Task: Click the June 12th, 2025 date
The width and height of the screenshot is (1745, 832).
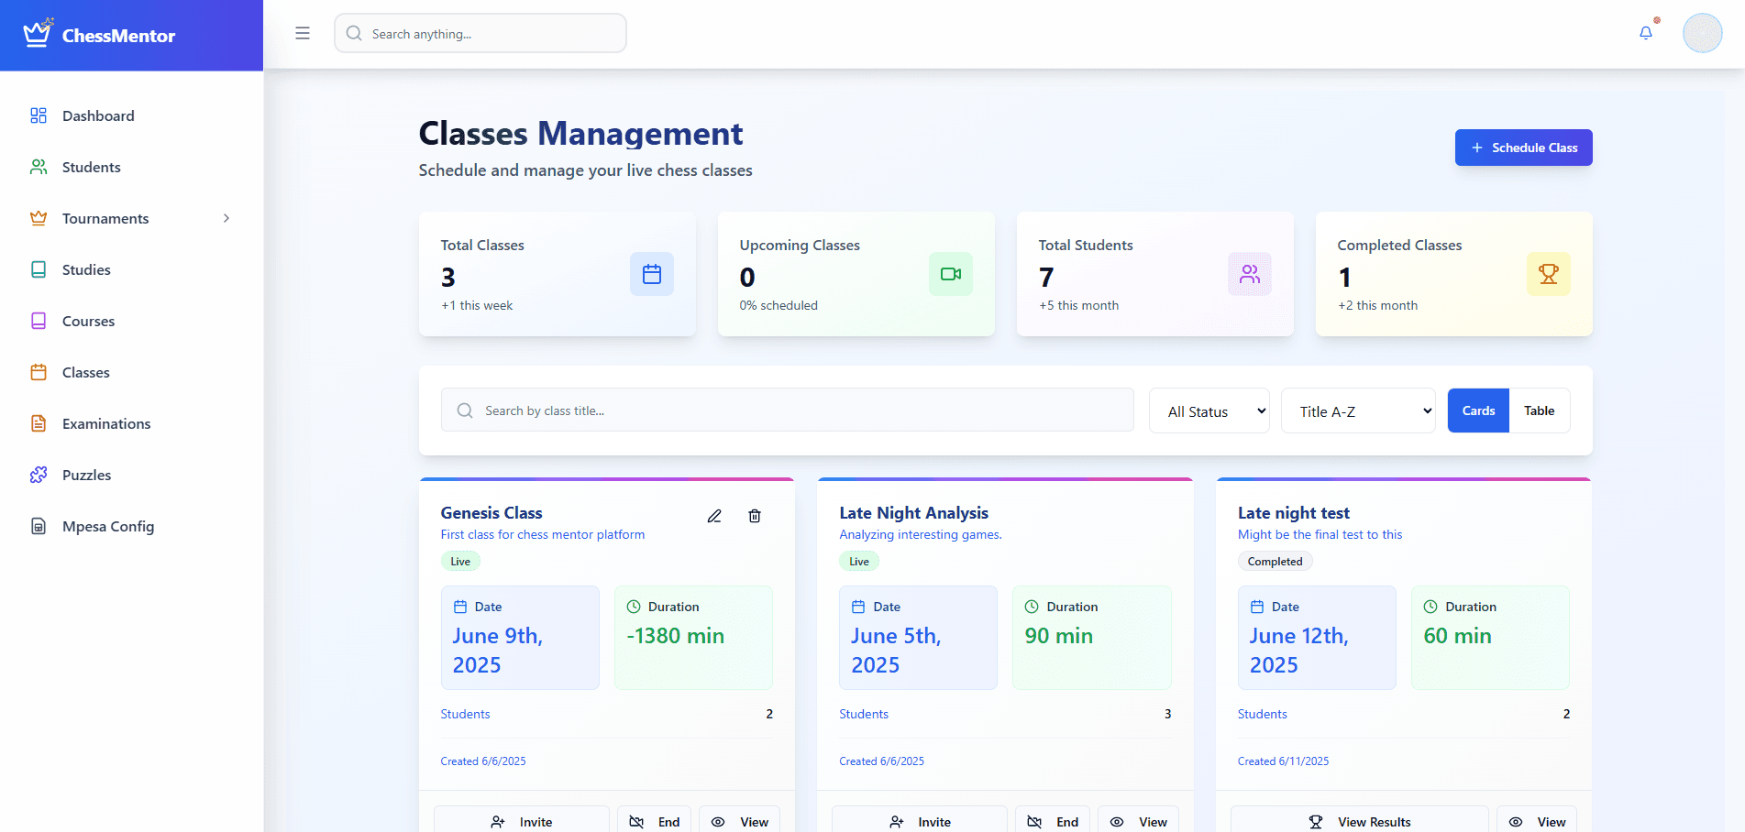Action: (x=1298, y=651)
